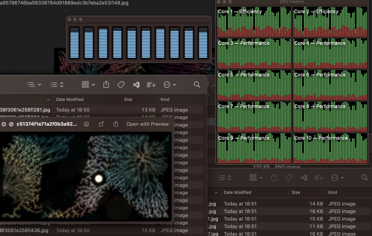This screenshot has width=372, height=236.
Task: Sort by Kind in back Finder window
Action: coord(333,192)
